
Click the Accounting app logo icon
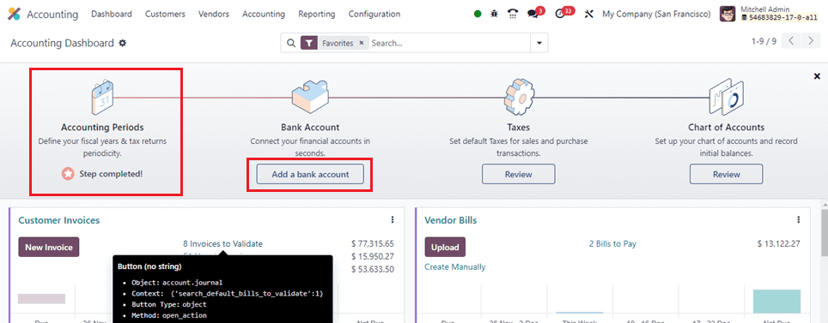15,15
